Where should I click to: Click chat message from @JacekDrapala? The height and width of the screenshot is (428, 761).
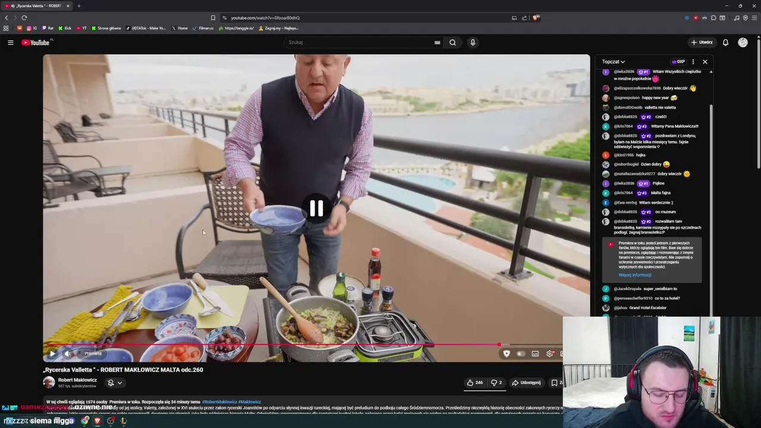(645, 289)
